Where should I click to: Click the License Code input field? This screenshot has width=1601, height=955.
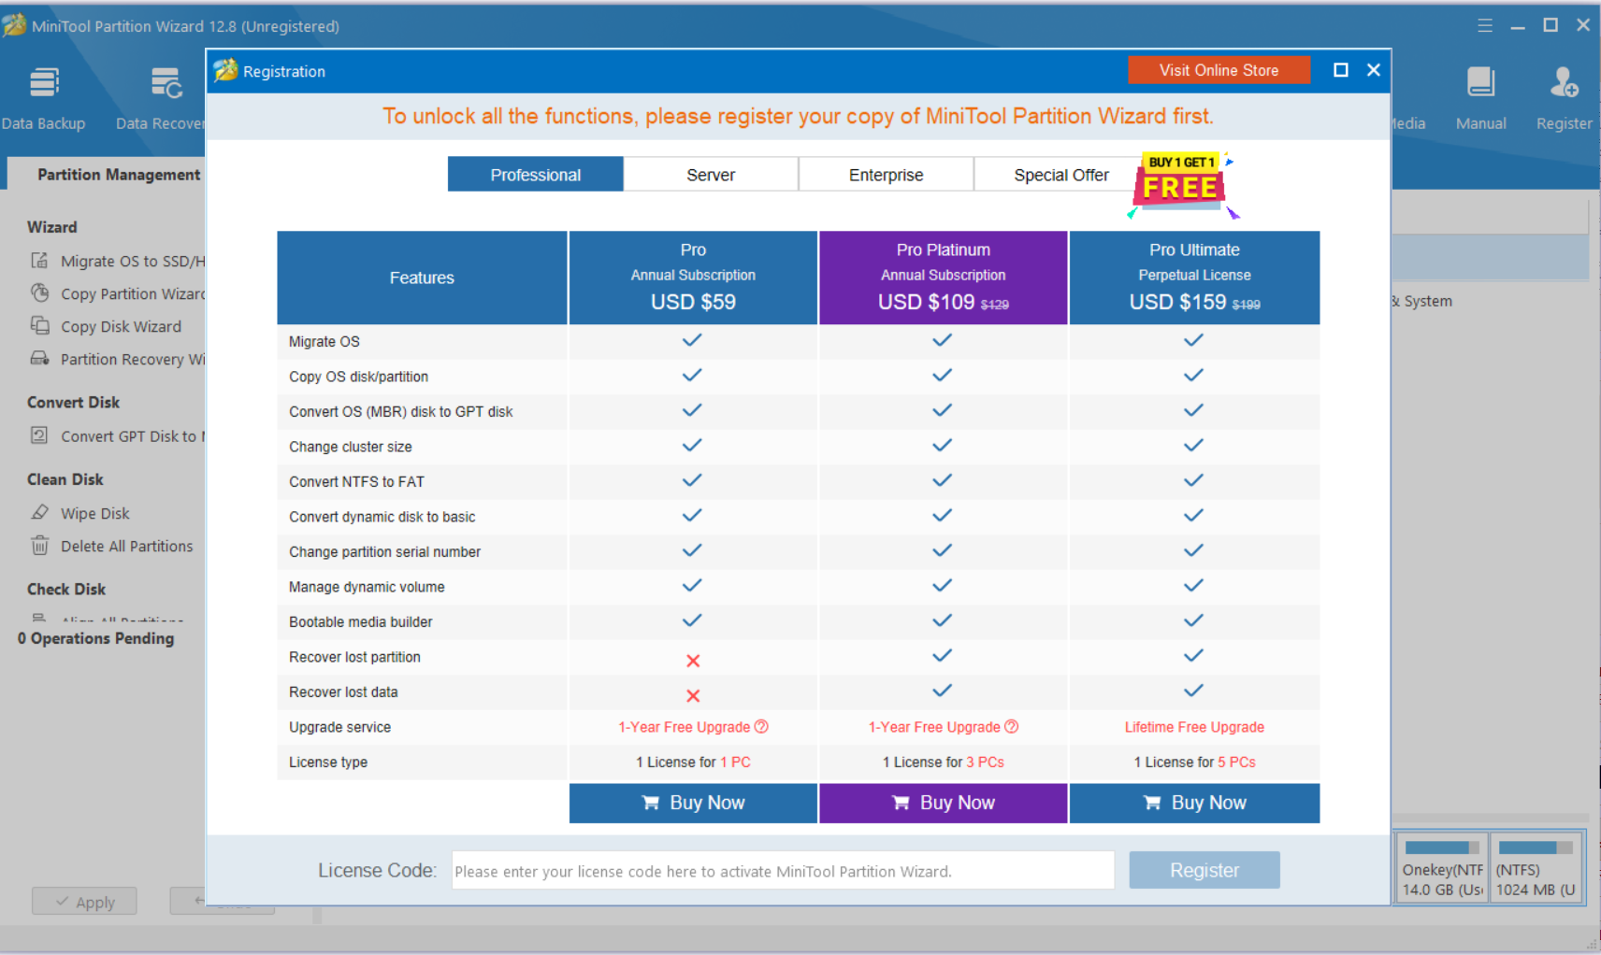point(783,870)
